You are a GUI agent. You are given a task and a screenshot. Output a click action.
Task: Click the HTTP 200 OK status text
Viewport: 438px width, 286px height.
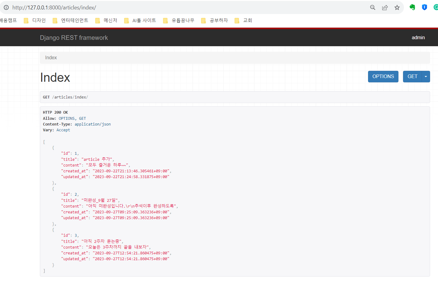[55, 112]
